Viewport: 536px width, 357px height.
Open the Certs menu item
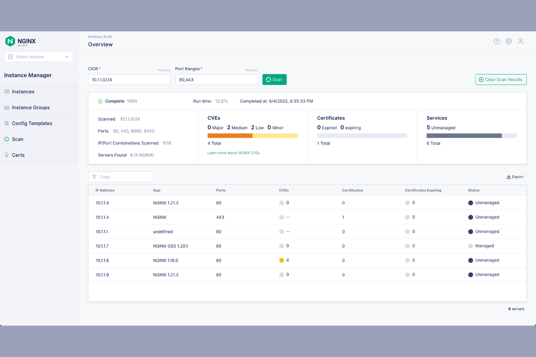point(39,155)
